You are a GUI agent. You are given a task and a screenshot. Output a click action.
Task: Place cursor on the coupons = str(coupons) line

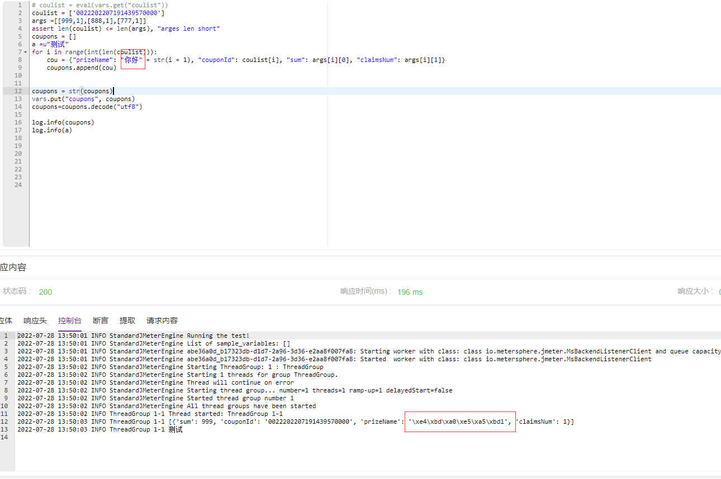coord(73,91)
